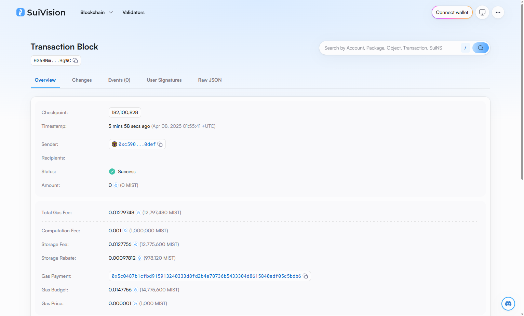Go to the Validators page
The height and width of the screenshot is (316, 524).
tap(133, 12)
